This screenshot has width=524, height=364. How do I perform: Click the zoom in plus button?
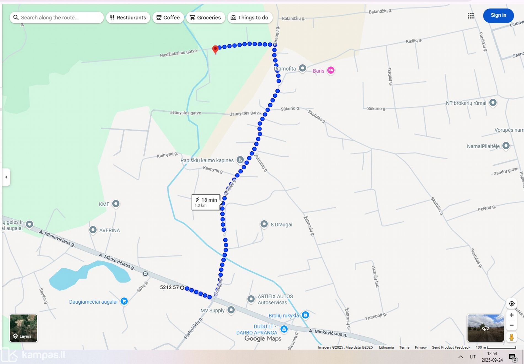[512, 315]
